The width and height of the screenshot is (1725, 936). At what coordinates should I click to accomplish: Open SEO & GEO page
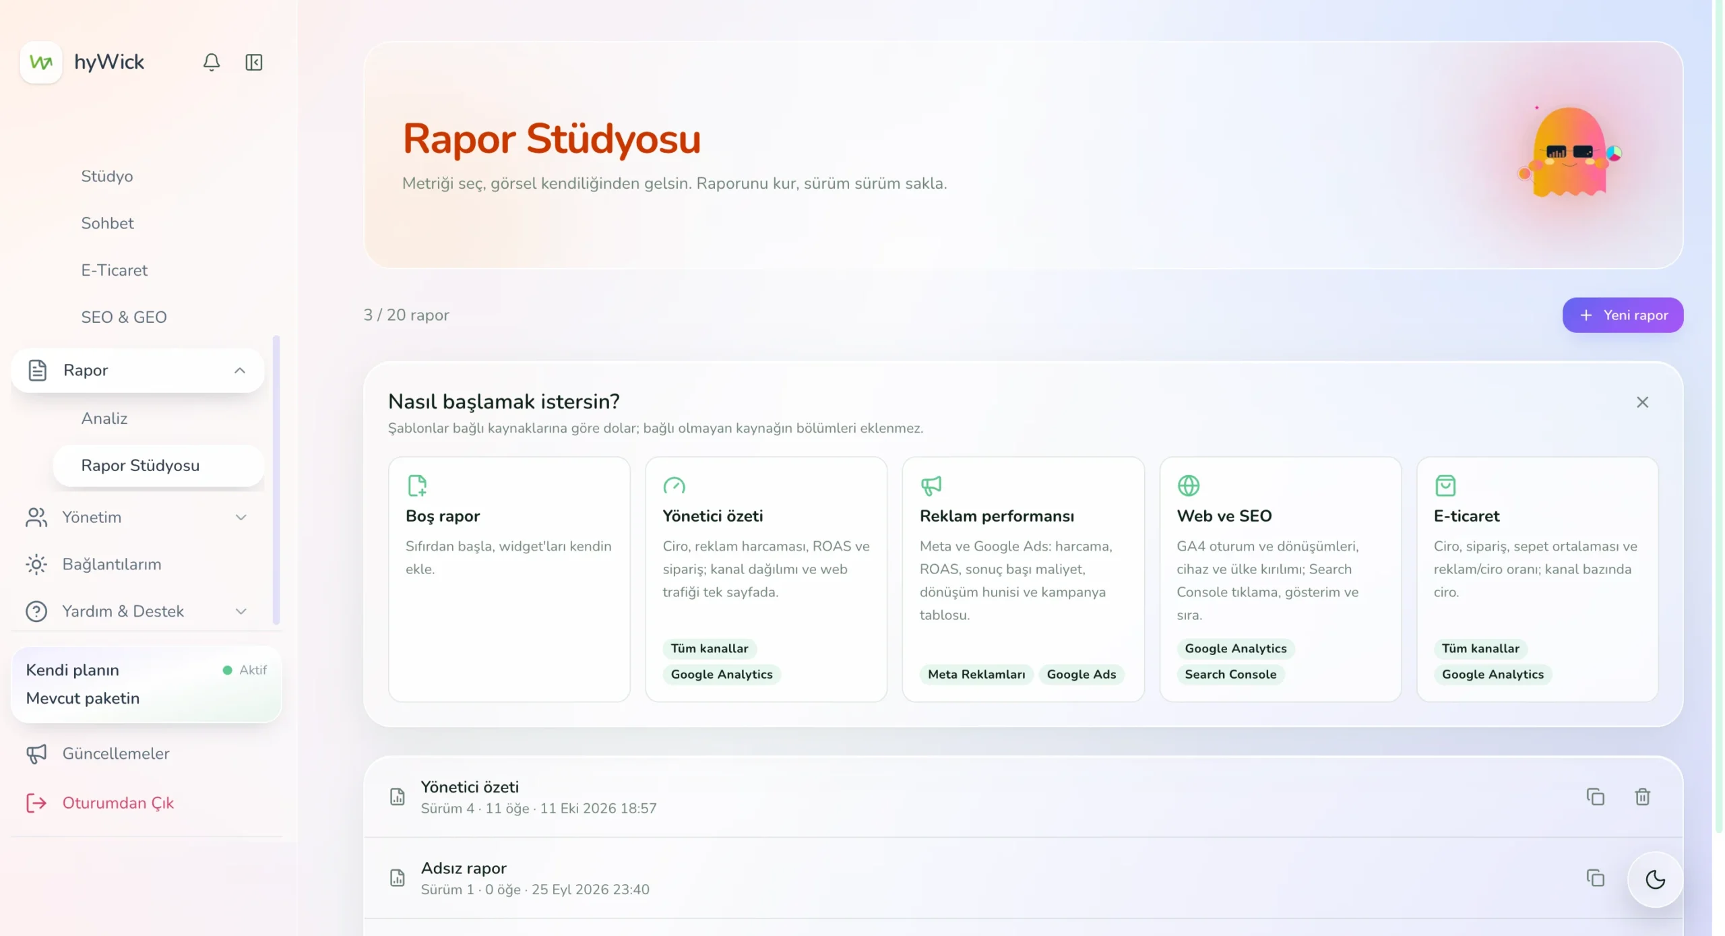[124, 317]
